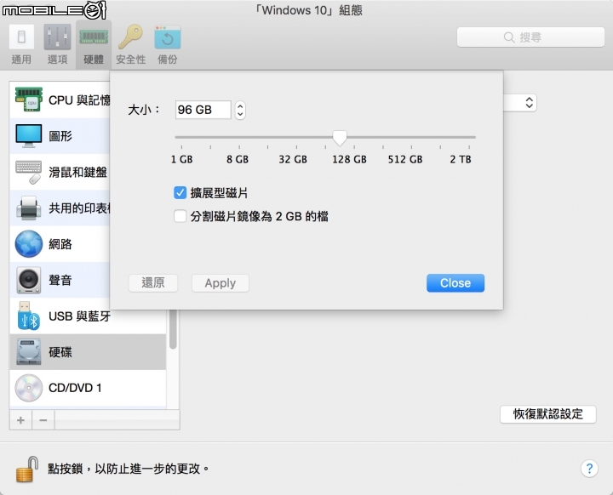The image size is (613, 495).
Task: Select the 硬體 Hardware toolbar tab
Action: point(94,44)
